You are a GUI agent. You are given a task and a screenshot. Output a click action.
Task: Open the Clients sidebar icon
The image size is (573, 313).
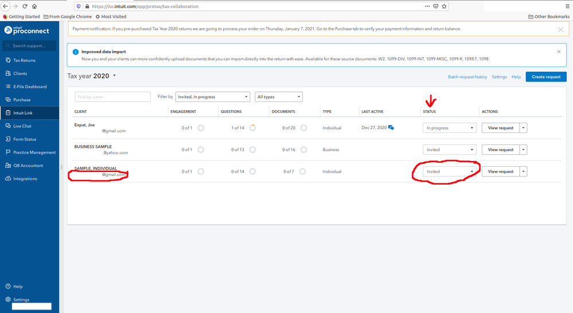point(8,73)
